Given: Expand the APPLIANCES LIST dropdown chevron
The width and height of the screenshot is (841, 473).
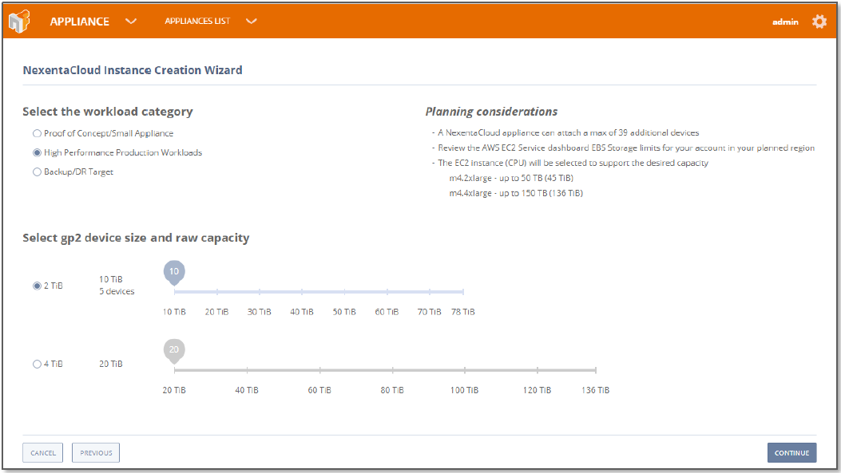Looking at the screenshot, I should click(x=251, y=22).
